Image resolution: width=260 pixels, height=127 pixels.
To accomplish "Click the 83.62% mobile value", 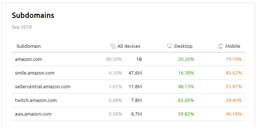I will [x=234, y=73].
